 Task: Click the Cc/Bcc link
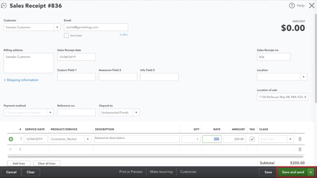tap(124, 35)
